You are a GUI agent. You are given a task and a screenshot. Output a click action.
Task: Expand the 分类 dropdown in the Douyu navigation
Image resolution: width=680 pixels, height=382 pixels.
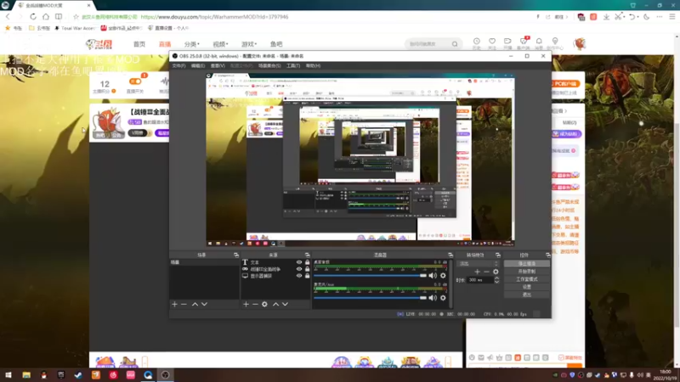tap(192, 44)
